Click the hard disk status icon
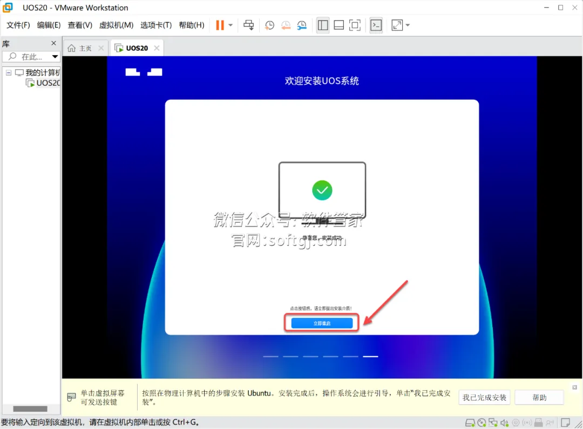Image resolution: width=583 pixels, height=429 pixels. click(x=470, y=423)
